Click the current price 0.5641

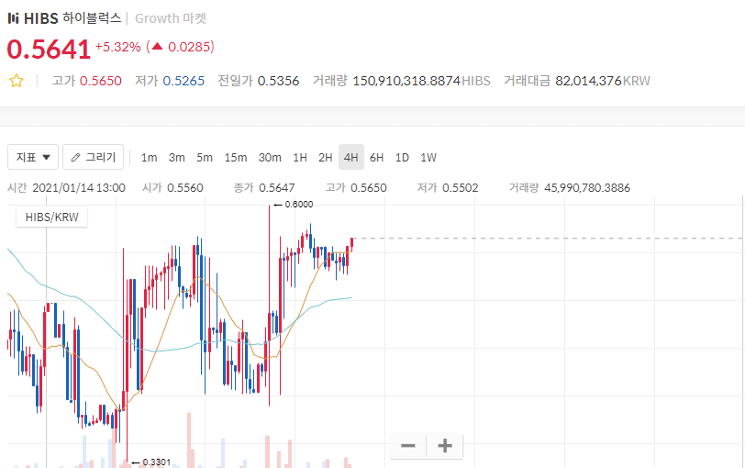[x=49, y=49]
